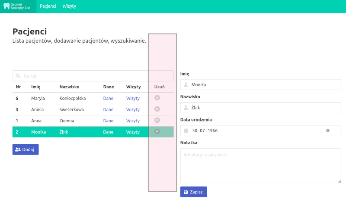
Task: Click the Notatka text area
Action: click(260, 166)
